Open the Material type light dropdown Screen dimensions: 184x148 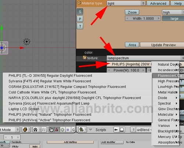coord(126,3)
